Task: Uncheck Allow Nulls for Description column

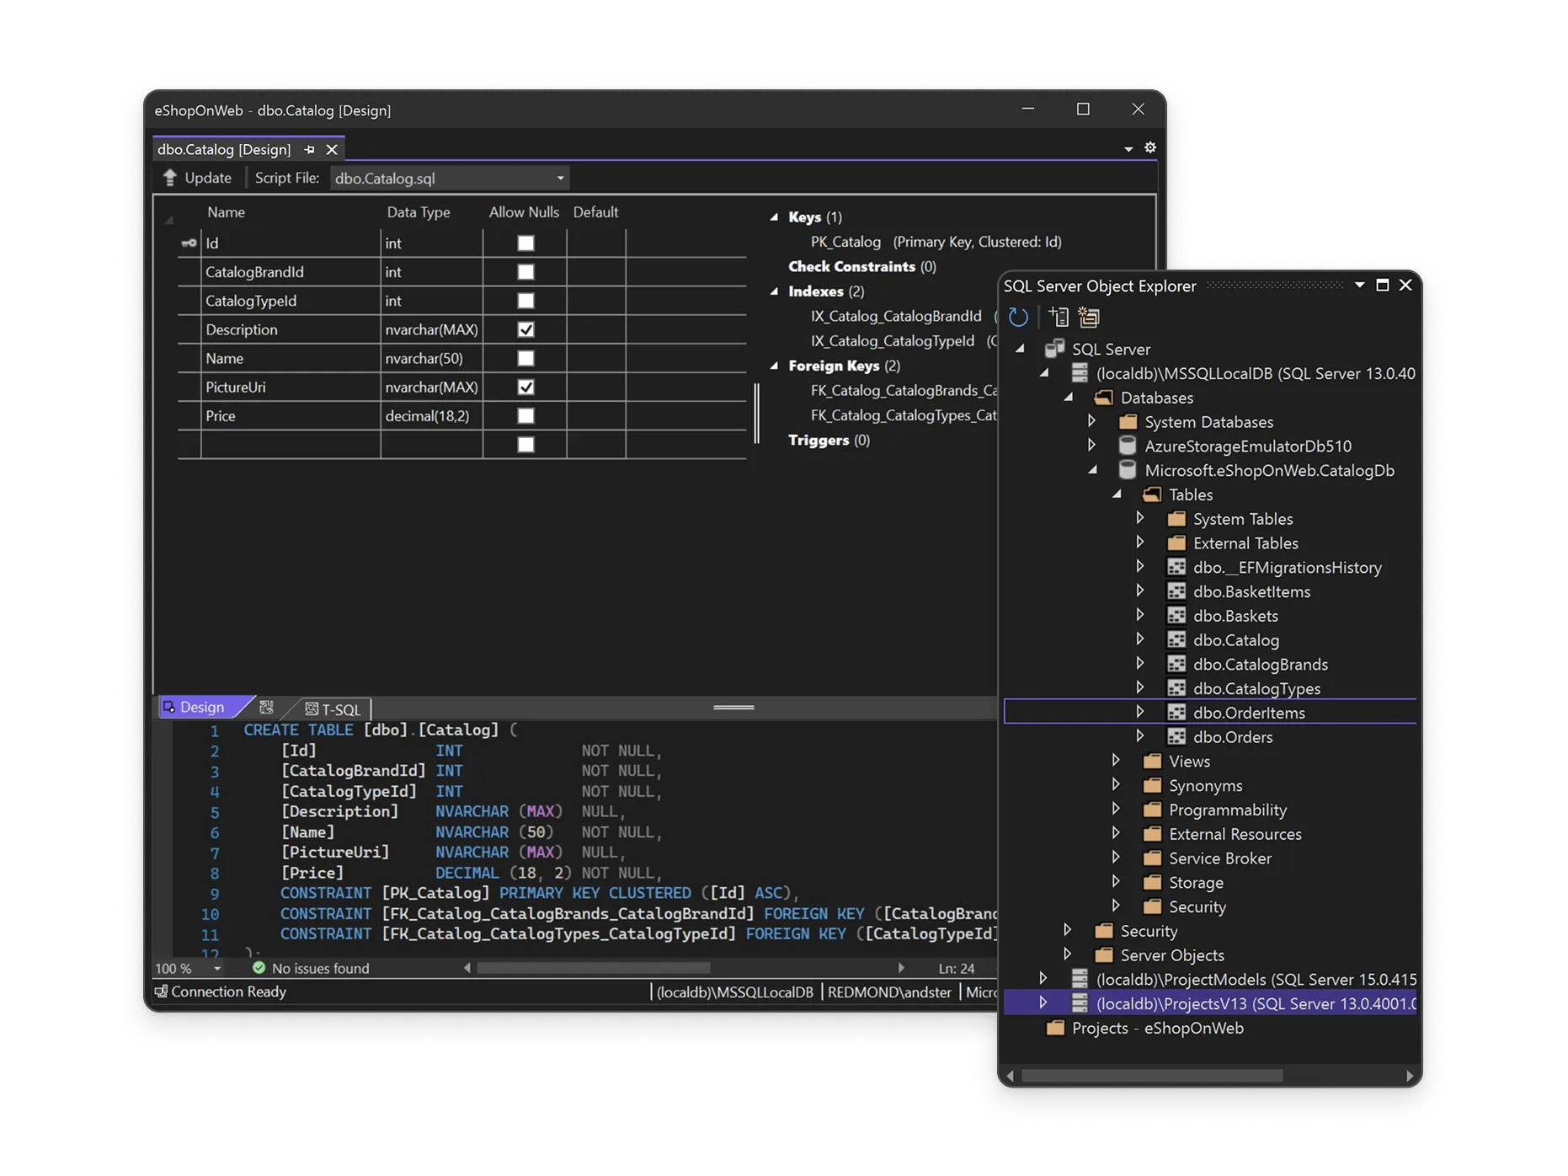Action: 525,329
